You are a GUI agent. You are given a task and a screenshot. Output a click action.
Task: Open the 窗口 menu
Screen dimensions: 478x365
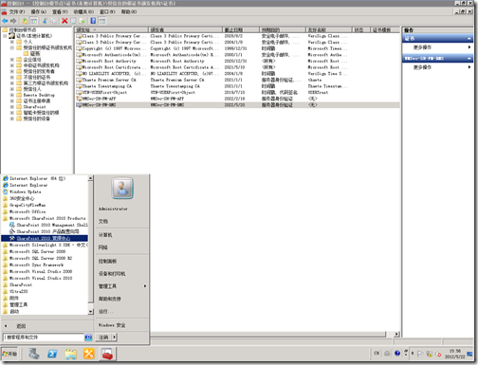pyautogui.click(x=107, y=12)
